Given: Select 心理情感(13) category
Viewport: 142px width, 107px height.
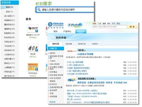Looking at the screenshot, I should (10, 67).
